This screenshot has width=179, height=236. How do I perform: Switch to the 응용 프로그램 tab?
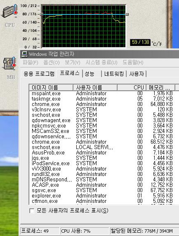coord(39,74)
